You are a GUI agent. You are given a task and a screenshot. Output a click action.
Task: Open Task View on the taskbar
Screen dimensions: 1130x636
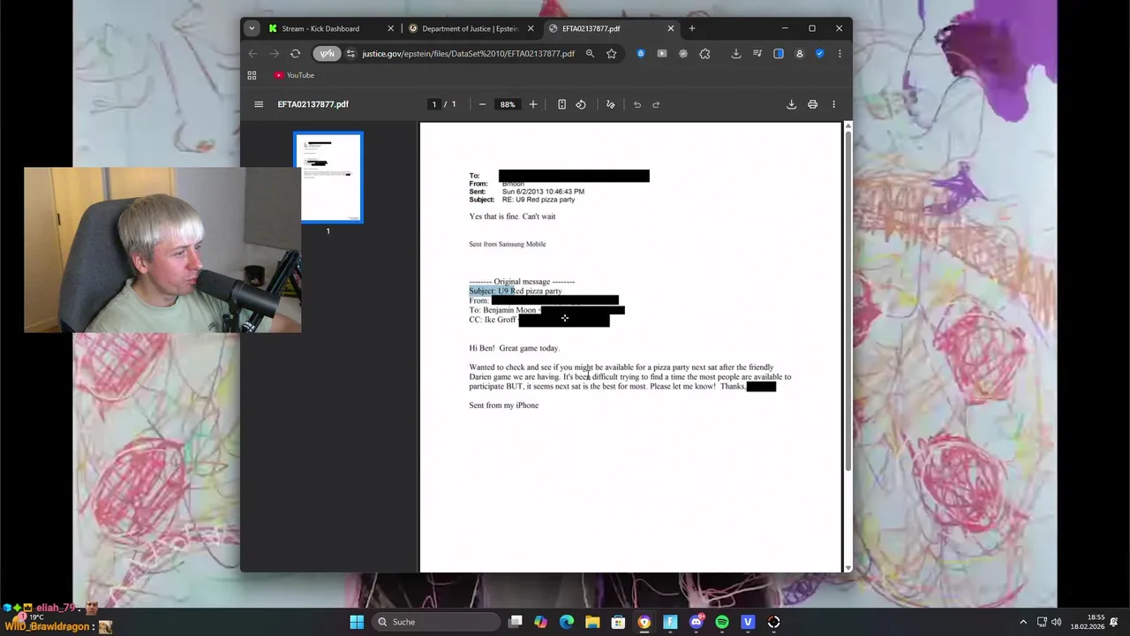click(x=516, y=622)
